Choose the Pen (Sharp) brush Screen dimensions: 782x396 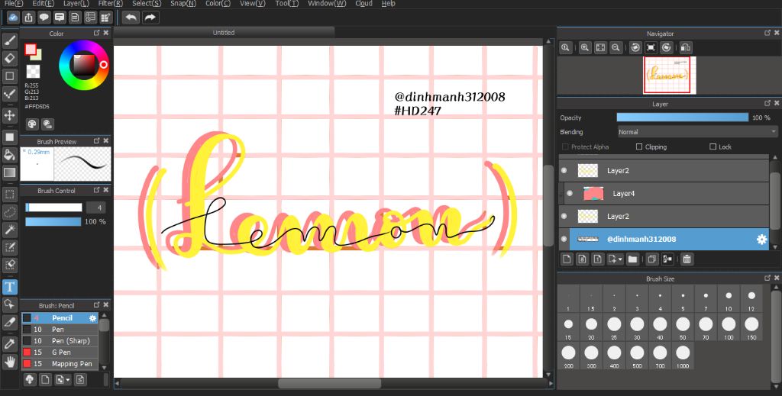60,341
